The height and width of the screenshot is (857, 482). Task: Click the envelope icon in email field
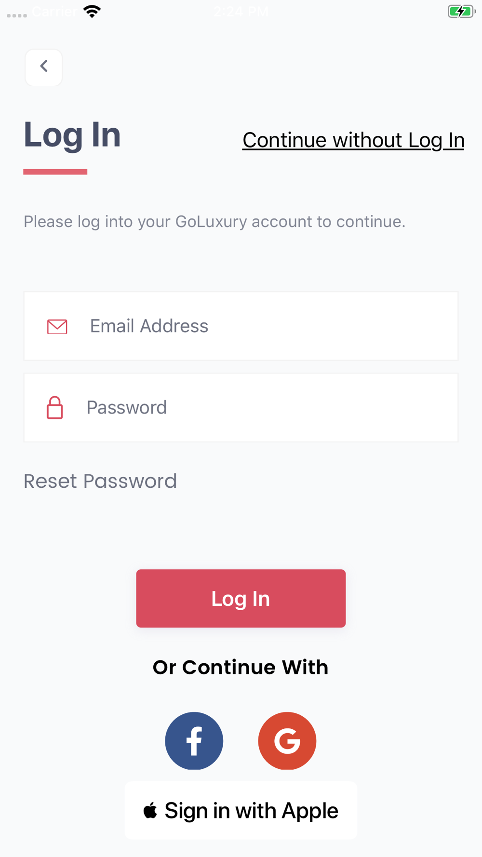[57, 326]
